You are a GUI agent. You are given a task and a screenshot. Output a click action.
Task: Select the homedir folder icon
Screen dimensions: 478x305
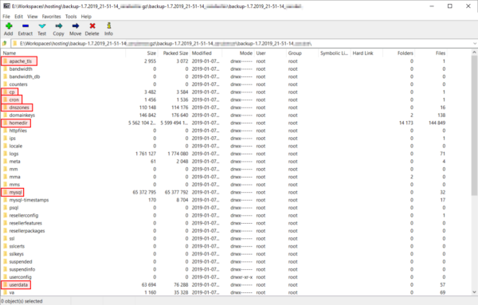pyautogui.click(x=6, y=123)
